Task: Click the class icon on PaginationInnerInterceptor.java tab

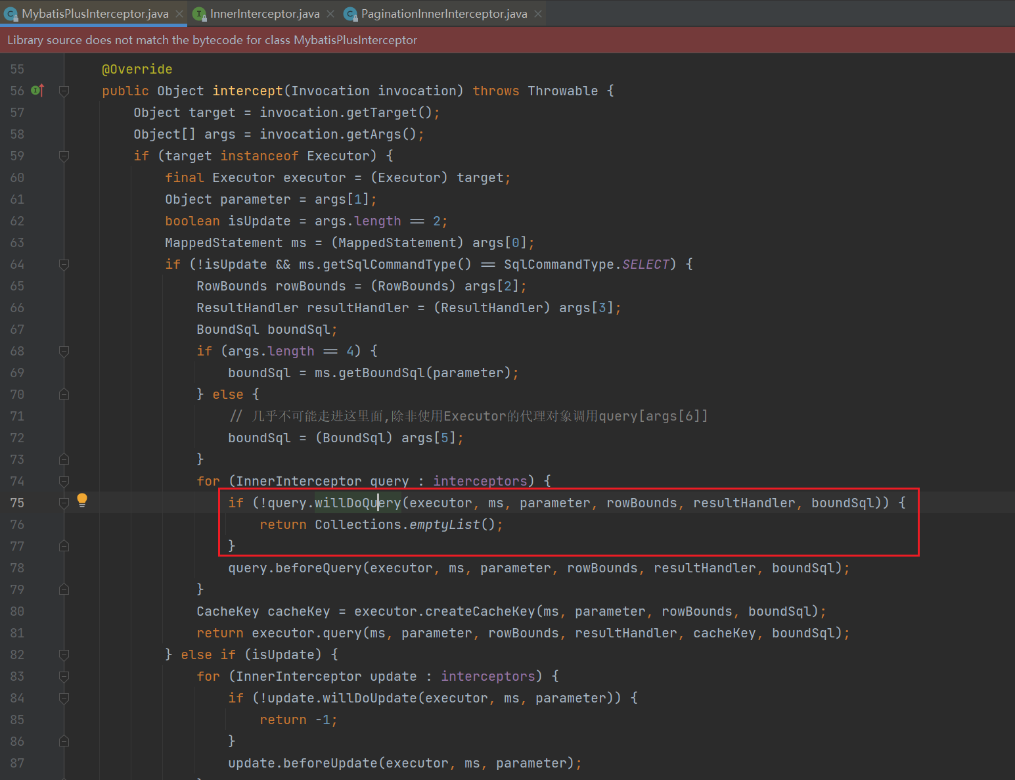Action: click(351, 14)
